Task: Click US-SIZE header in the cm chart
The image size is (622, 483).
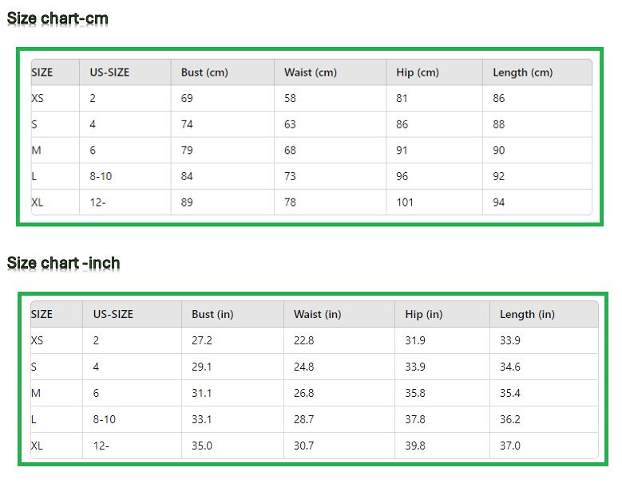Action: [x=109, y=73]
